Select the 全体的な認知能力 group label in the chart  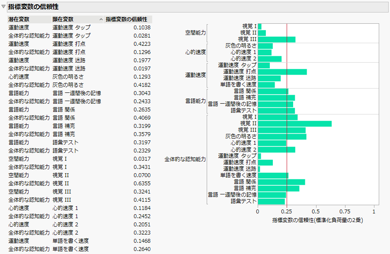pos(185,159)
